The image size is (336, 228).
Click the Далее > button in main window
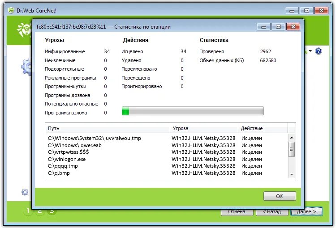[x=306, y=211]
